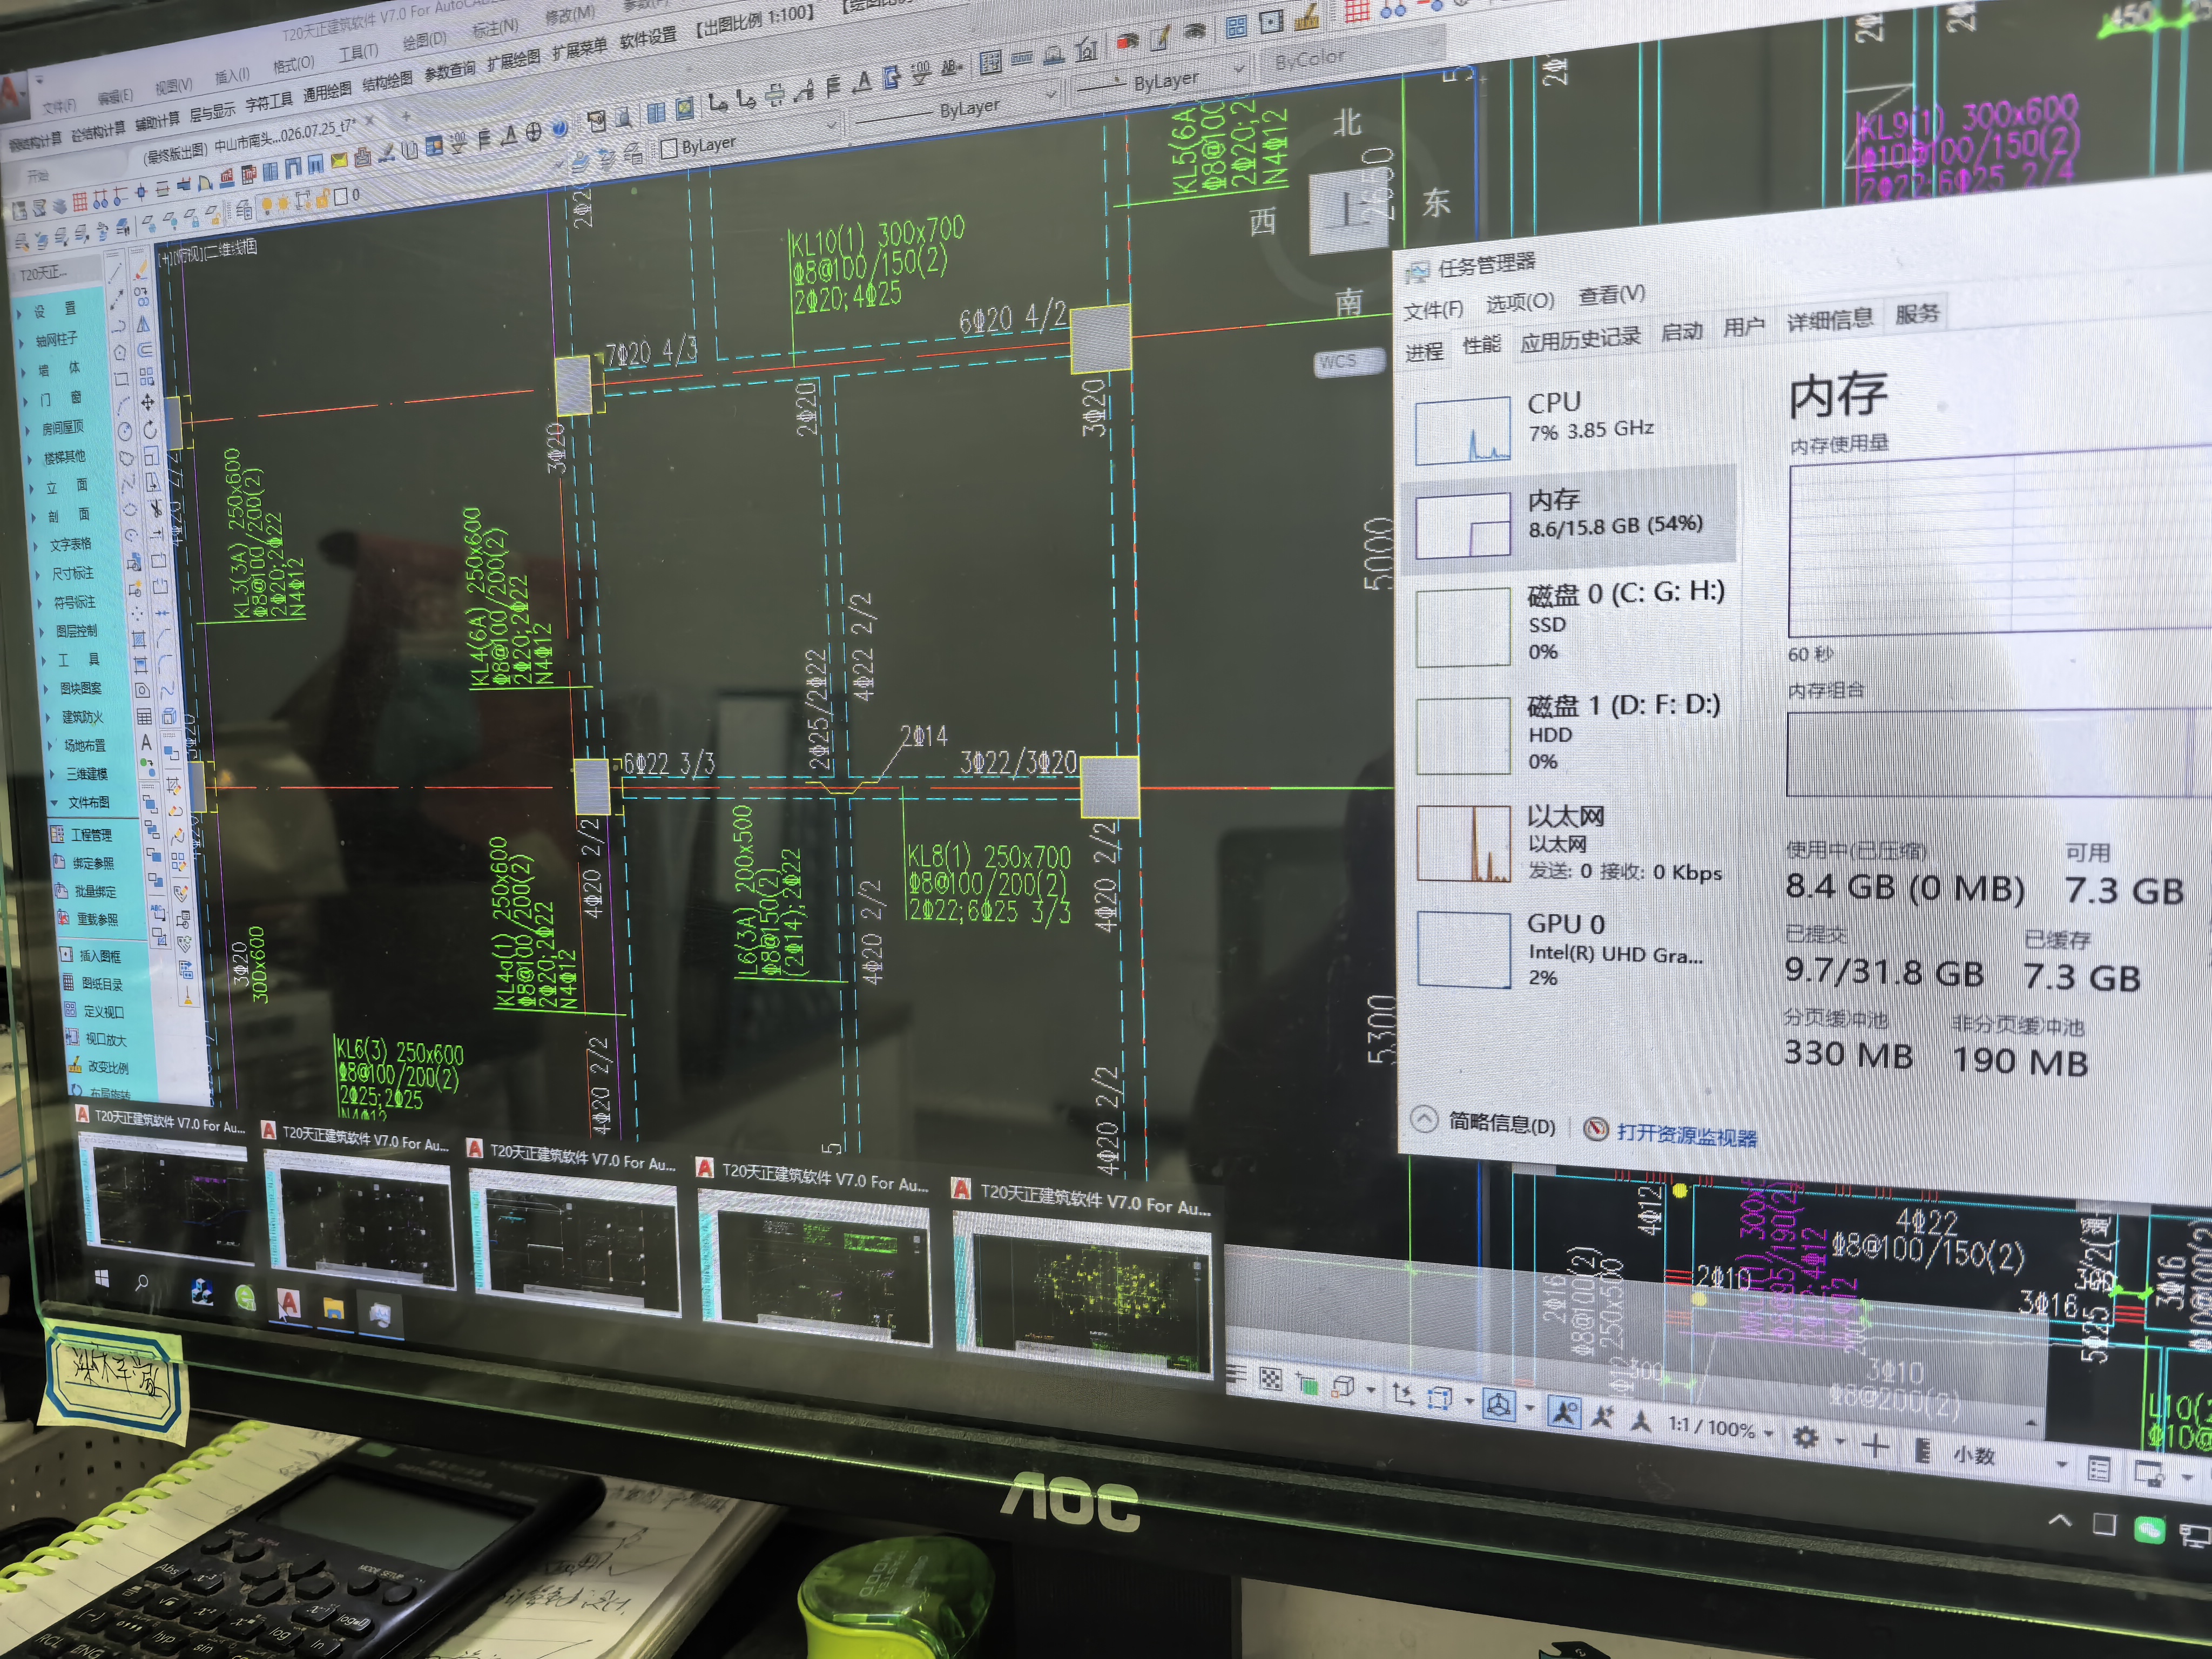Select the Mirror tool in modify toolbar
This screenshot has width=2212, height=1659.
click(144, 324)
